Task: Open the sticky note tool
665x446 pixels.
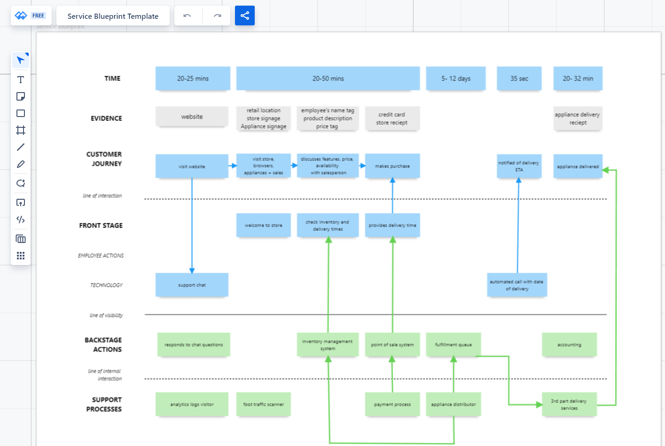Action: [20, 96]
